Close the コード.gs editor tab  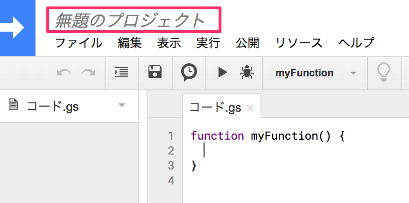(x=250, y=108)
